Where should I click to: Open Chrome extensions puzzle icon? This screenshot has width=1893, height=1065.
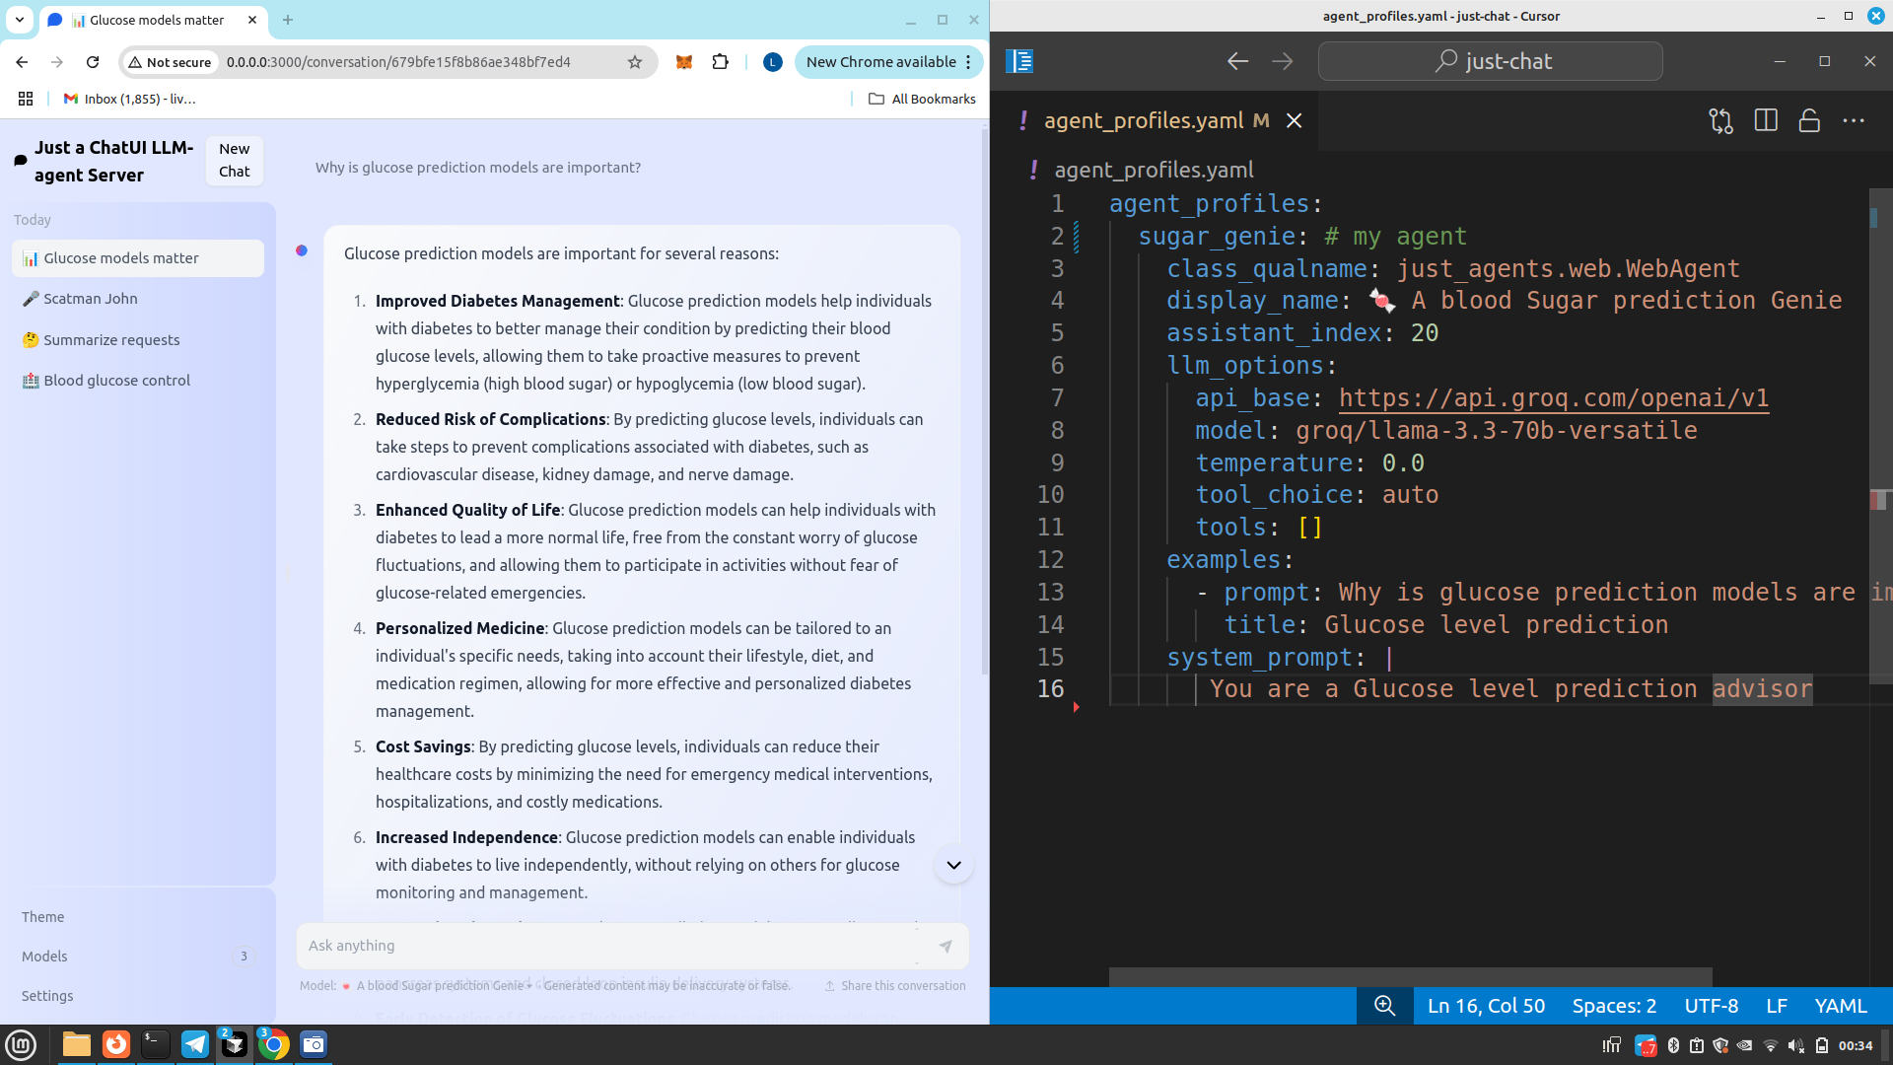tap(721, 62)
